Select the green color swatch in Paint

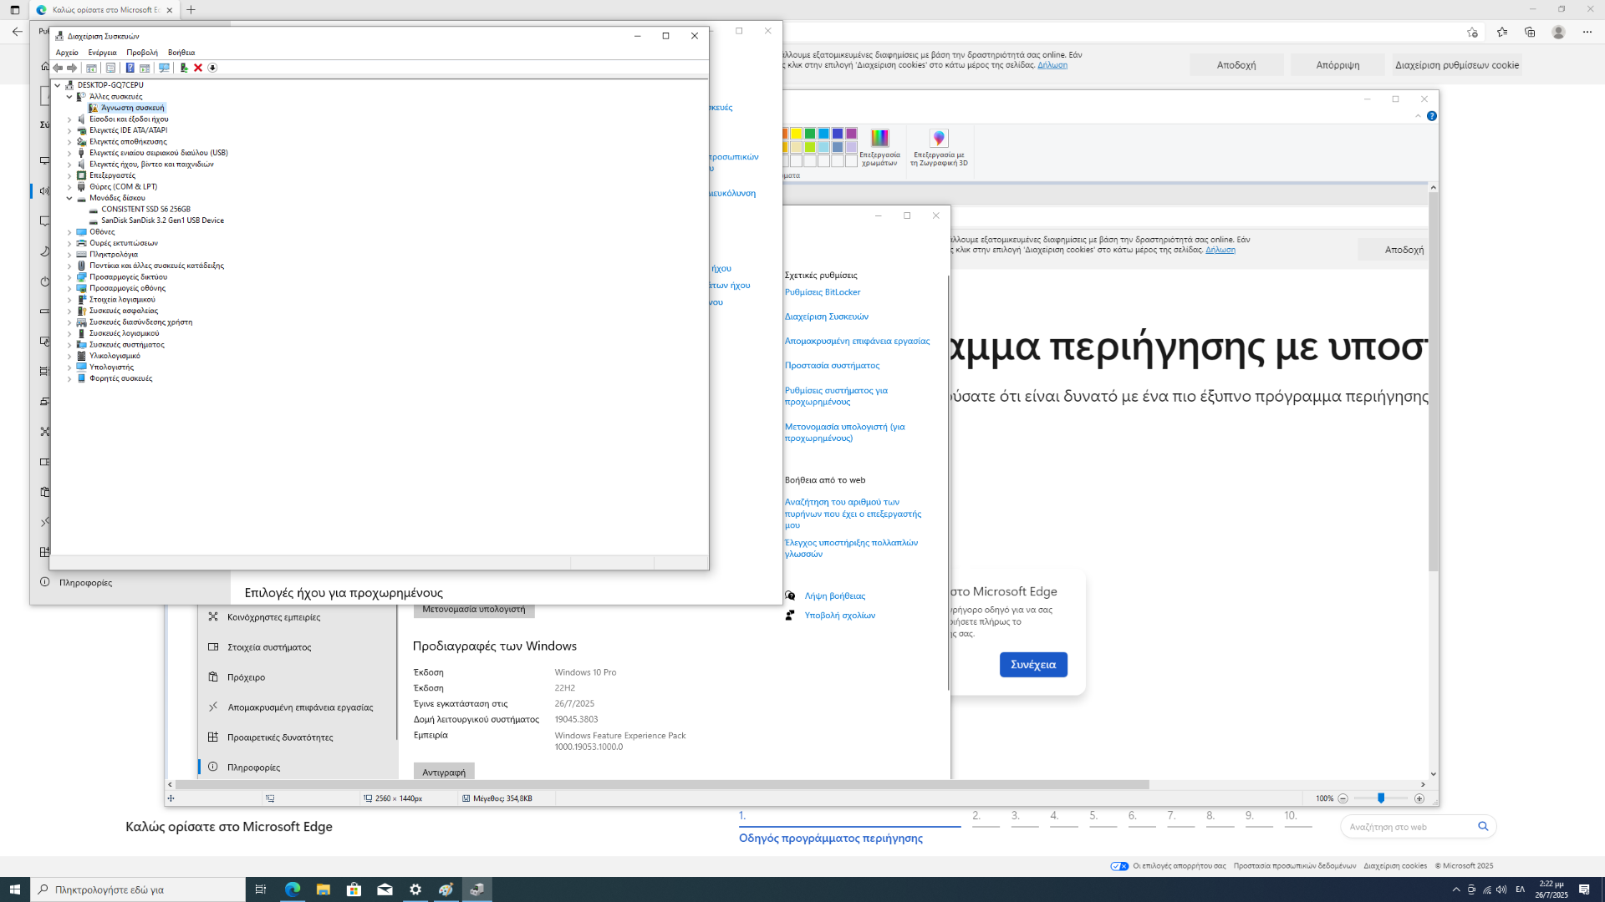(x=810, y=134)
